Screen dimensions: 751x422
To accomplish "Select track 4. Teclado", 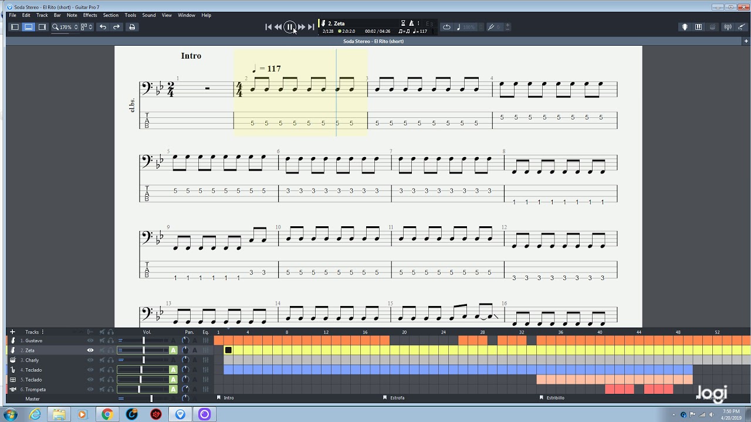I will coord(31,370).
